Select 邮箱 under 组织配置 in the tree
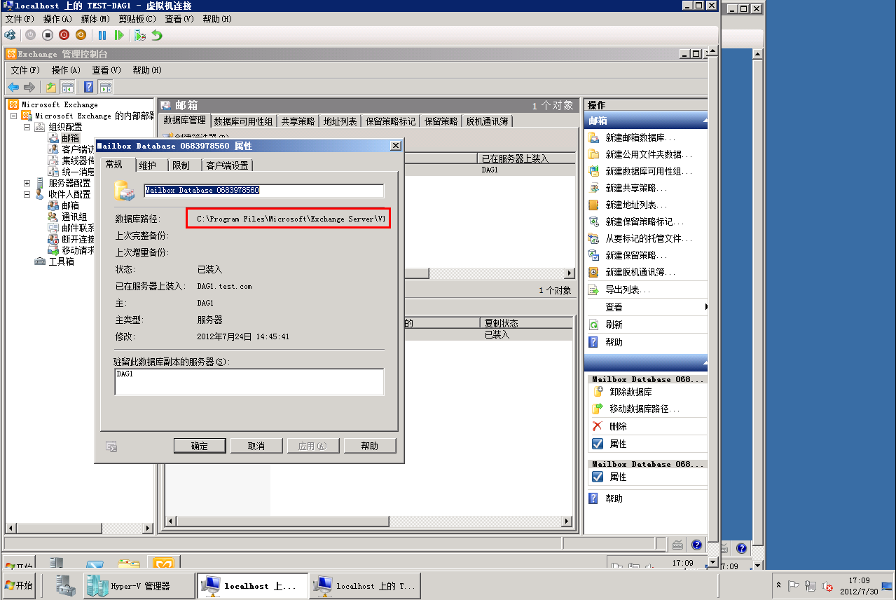Screen dimensions: 896x600 point(70,138)
